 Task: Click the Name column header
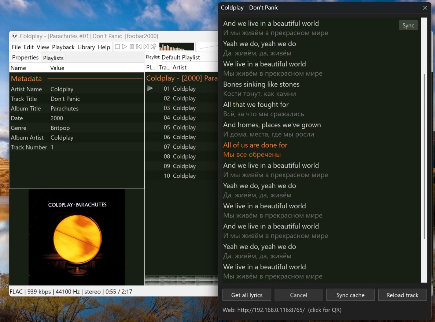[29, 68]
